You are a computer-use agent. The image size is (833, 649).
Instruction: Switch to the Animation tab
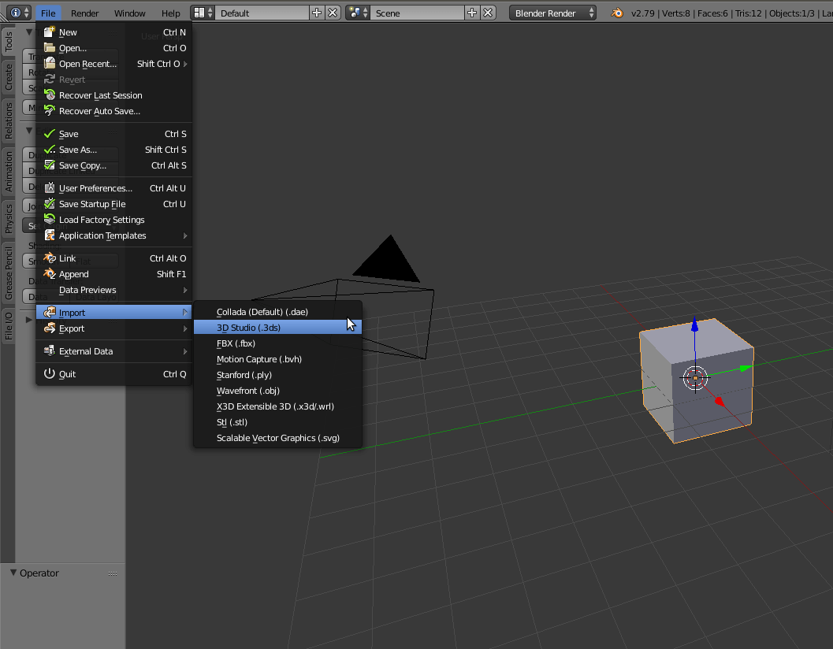coord(9,172)
